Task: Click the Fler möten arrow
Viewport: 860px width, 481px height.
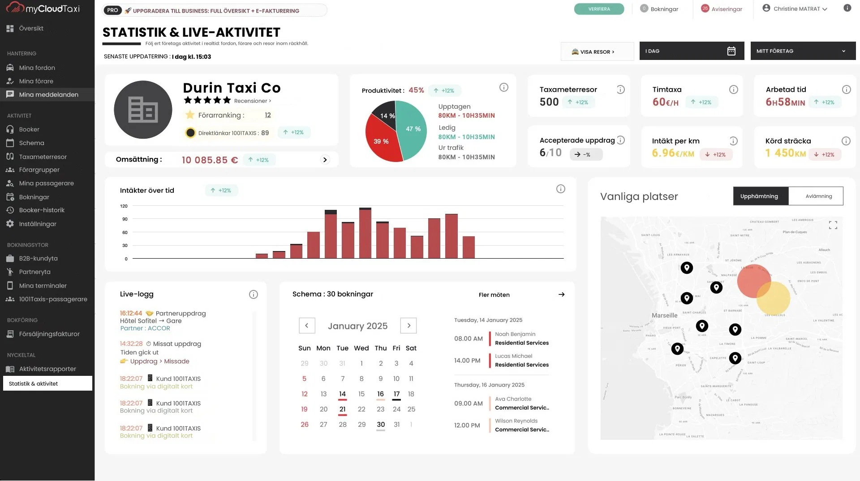Action: point(562,294)
